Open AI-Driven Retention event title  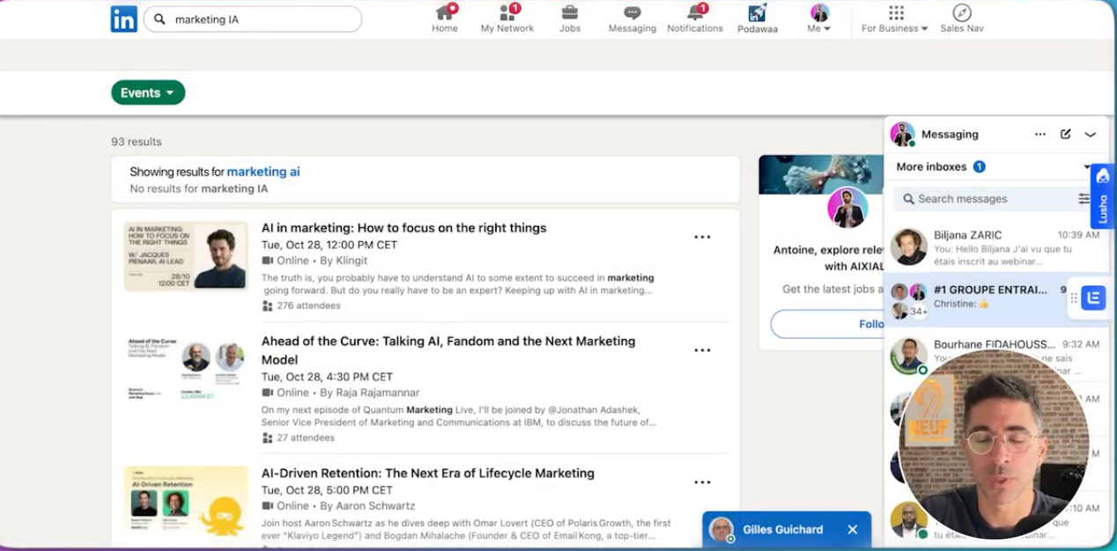pos(428,474)
